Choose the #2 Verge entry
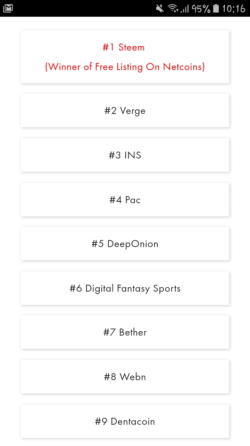The image size is (250, 446). [x=125, y=110]
